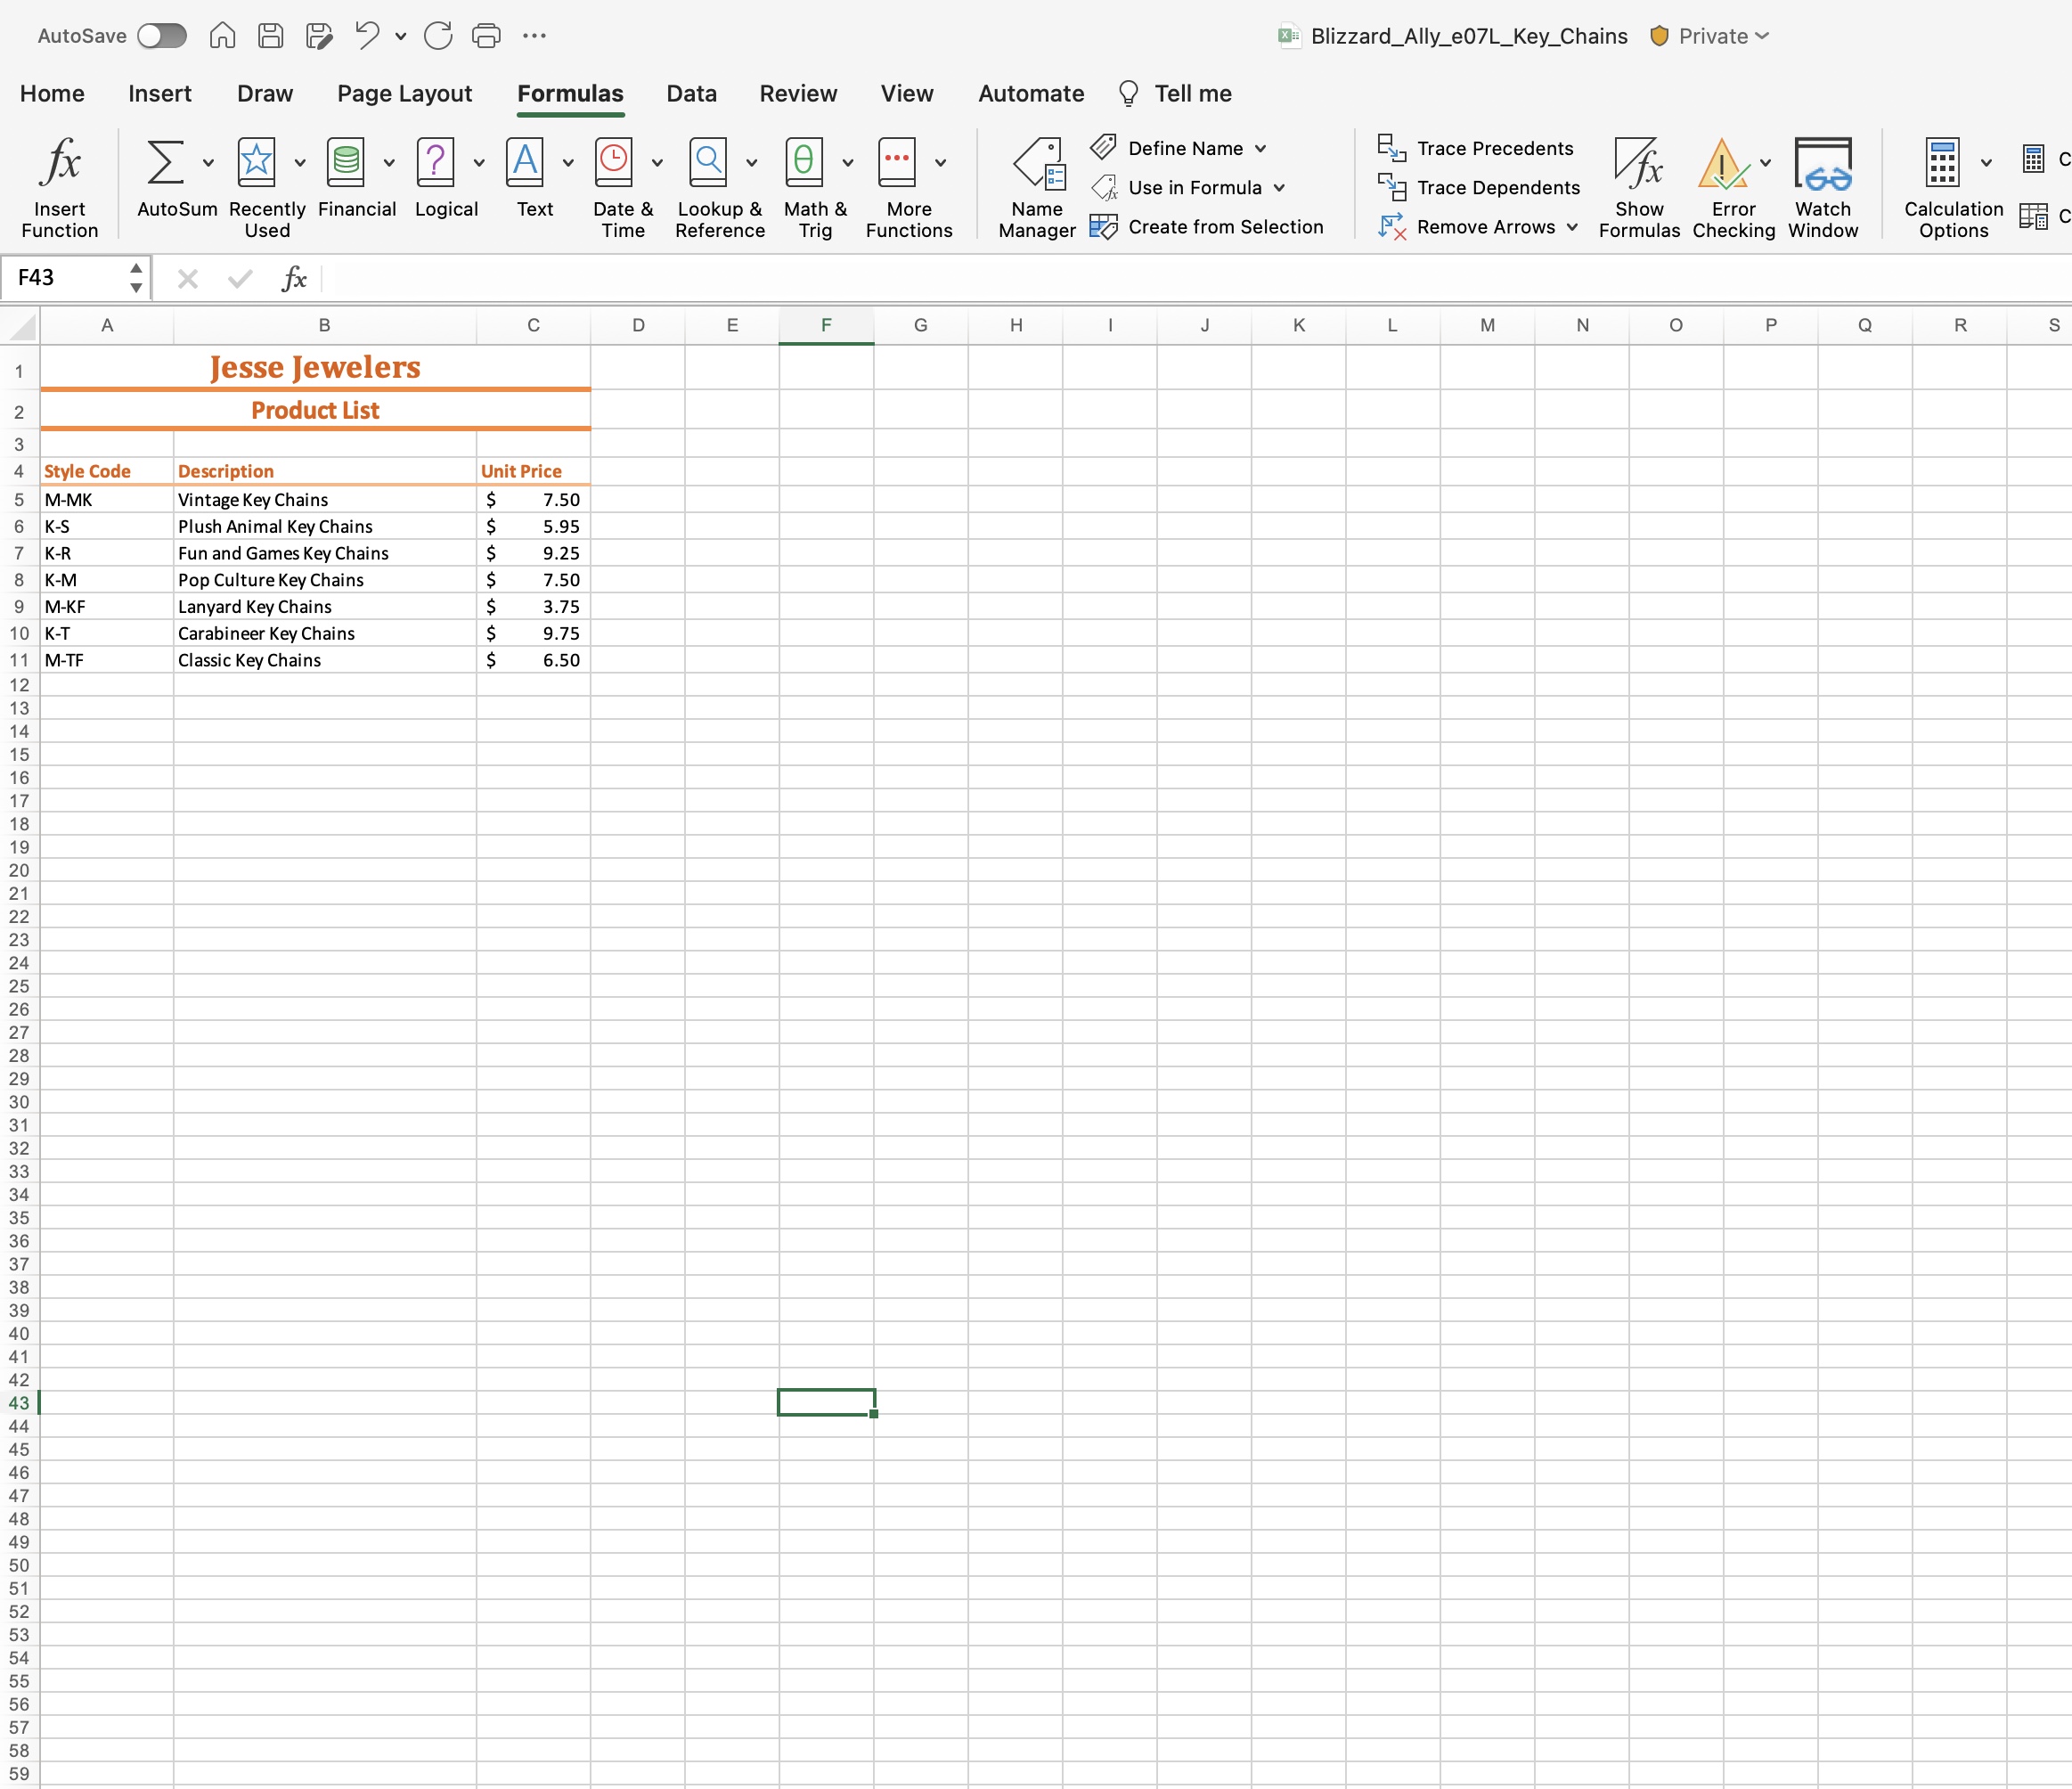Open the Financial functions gallery
This screenshot has height=1789, width=2072.
[x=357, y=183]
